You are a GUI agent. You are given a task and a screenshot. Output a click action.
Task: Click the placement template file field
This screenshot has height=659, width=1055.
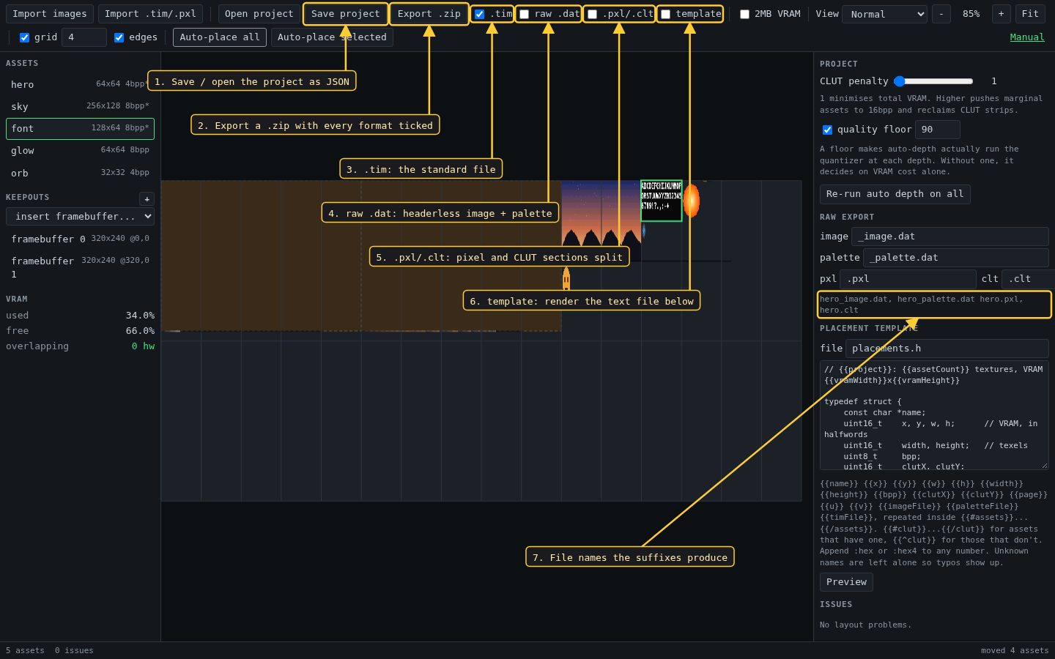pyautogui.click(x=947, y=349)
